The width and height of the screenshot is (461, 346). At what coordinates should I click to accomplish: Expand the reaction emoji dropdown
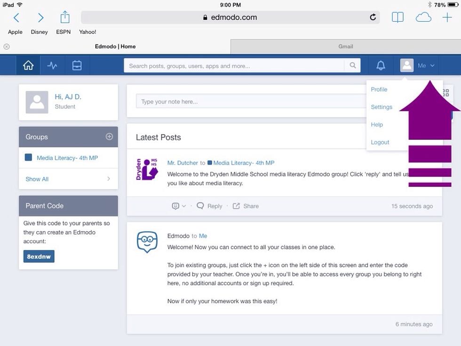click(179, 206)
